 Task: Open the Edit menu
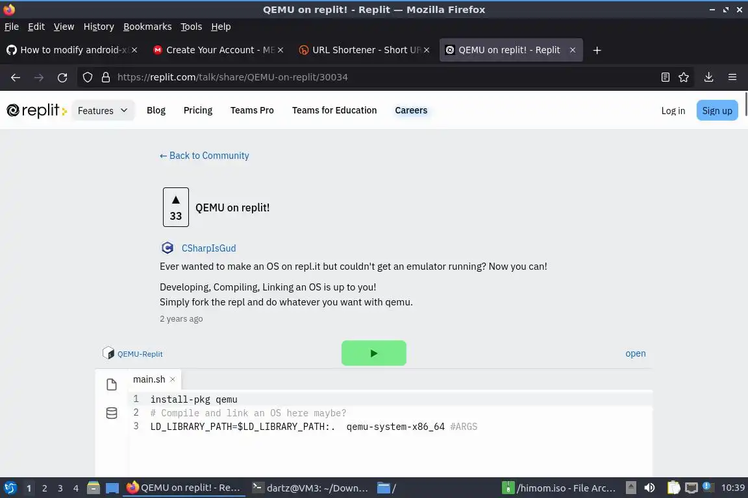[x=36, y=27]
